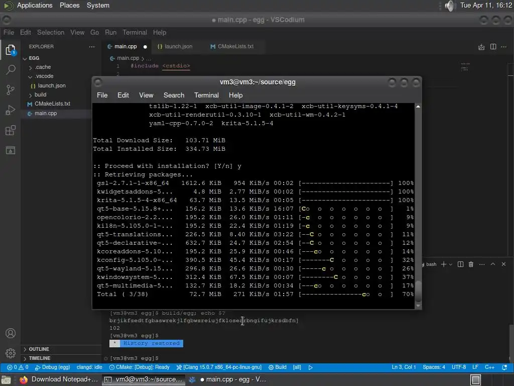Image resolution: width=514 pixels, height=386 pixels.
Task: Click the split editor icon
Action: click(x=493, y=47)
